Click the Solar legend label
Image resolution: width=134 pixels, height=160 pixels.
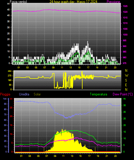coord(37,94)
